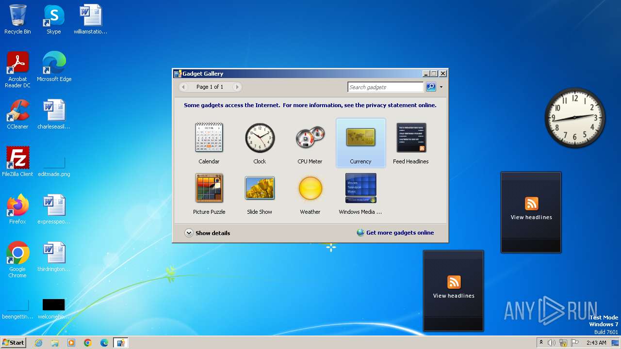621x349 pixels.
Task: Open the Skype desktop shortcut
Action: [53, 19]
